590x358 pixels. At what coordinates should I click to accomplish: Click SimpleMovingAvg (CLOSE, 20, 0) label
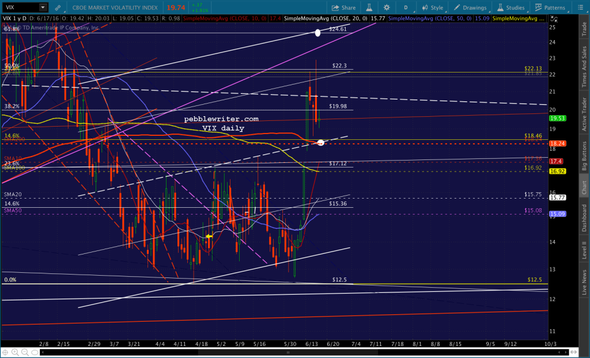(x=326, y=18)
